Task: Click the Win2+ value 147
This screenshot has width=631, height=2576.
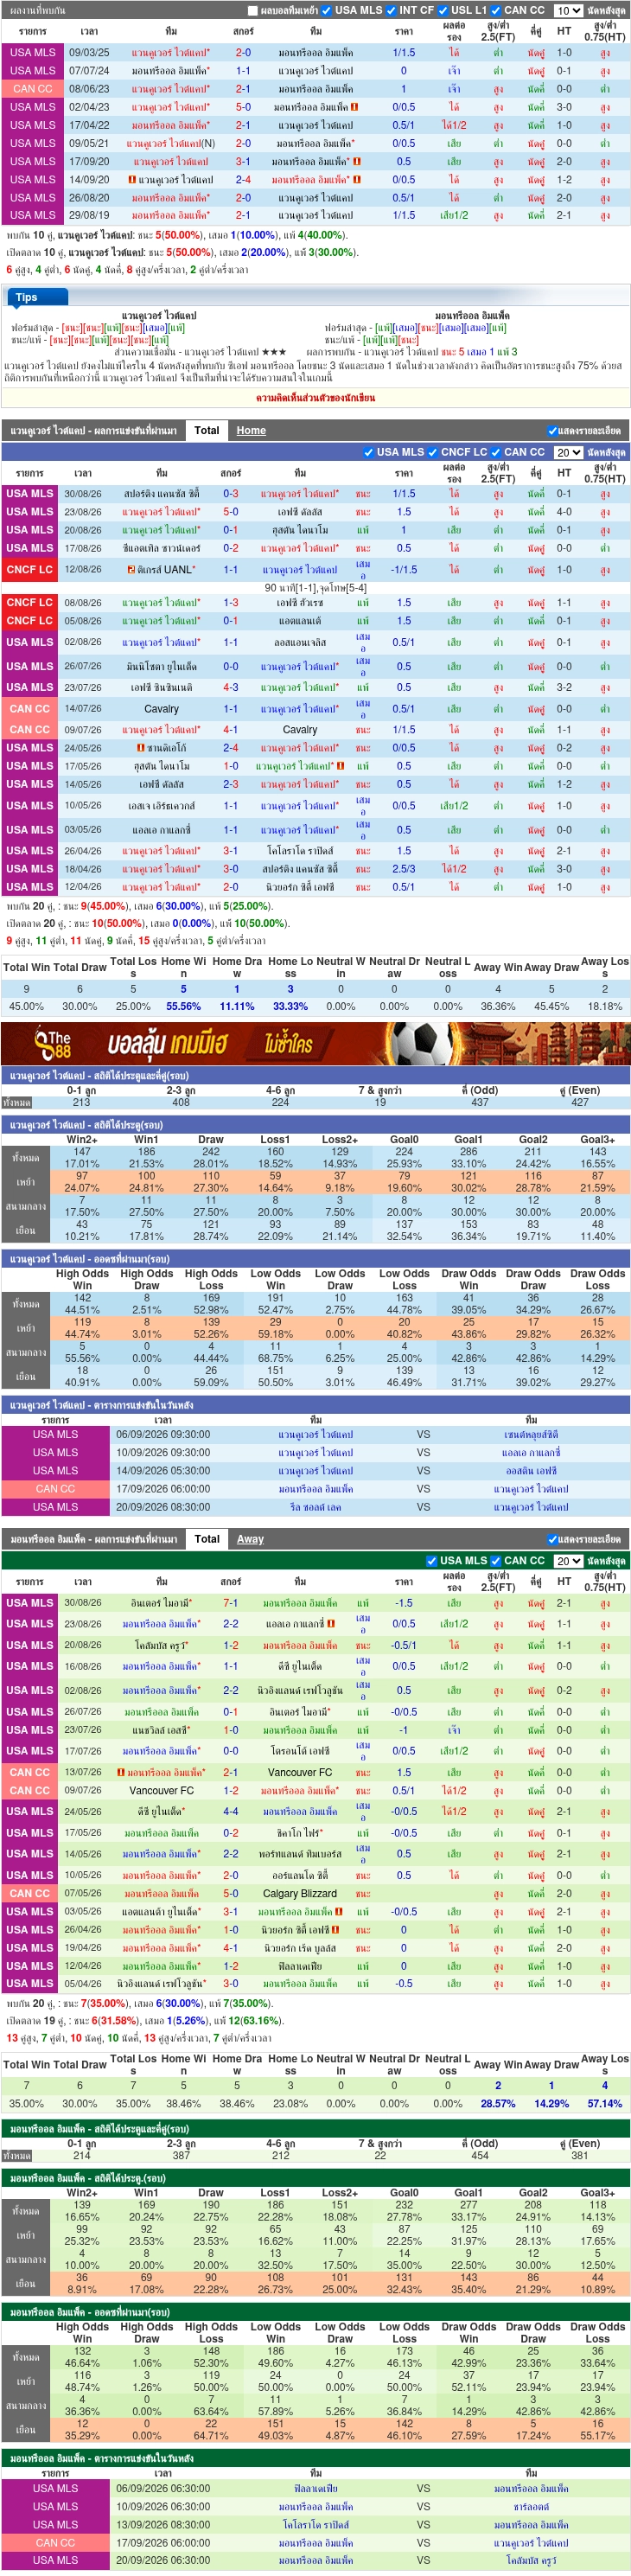Action: tap(82, 1151)
